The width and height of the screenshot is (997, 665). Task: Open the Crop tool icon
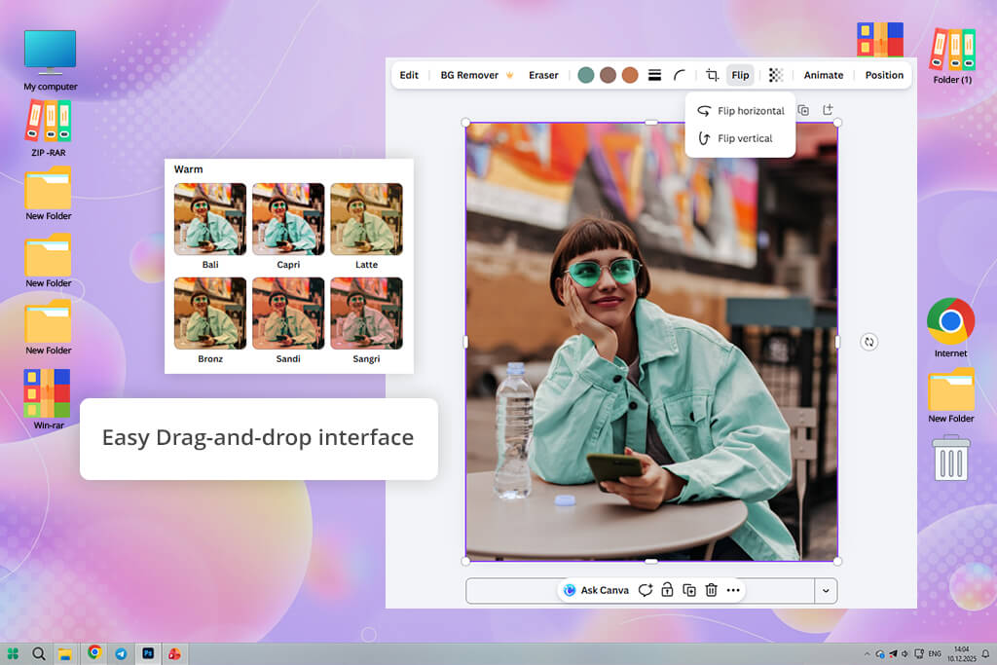712,75
